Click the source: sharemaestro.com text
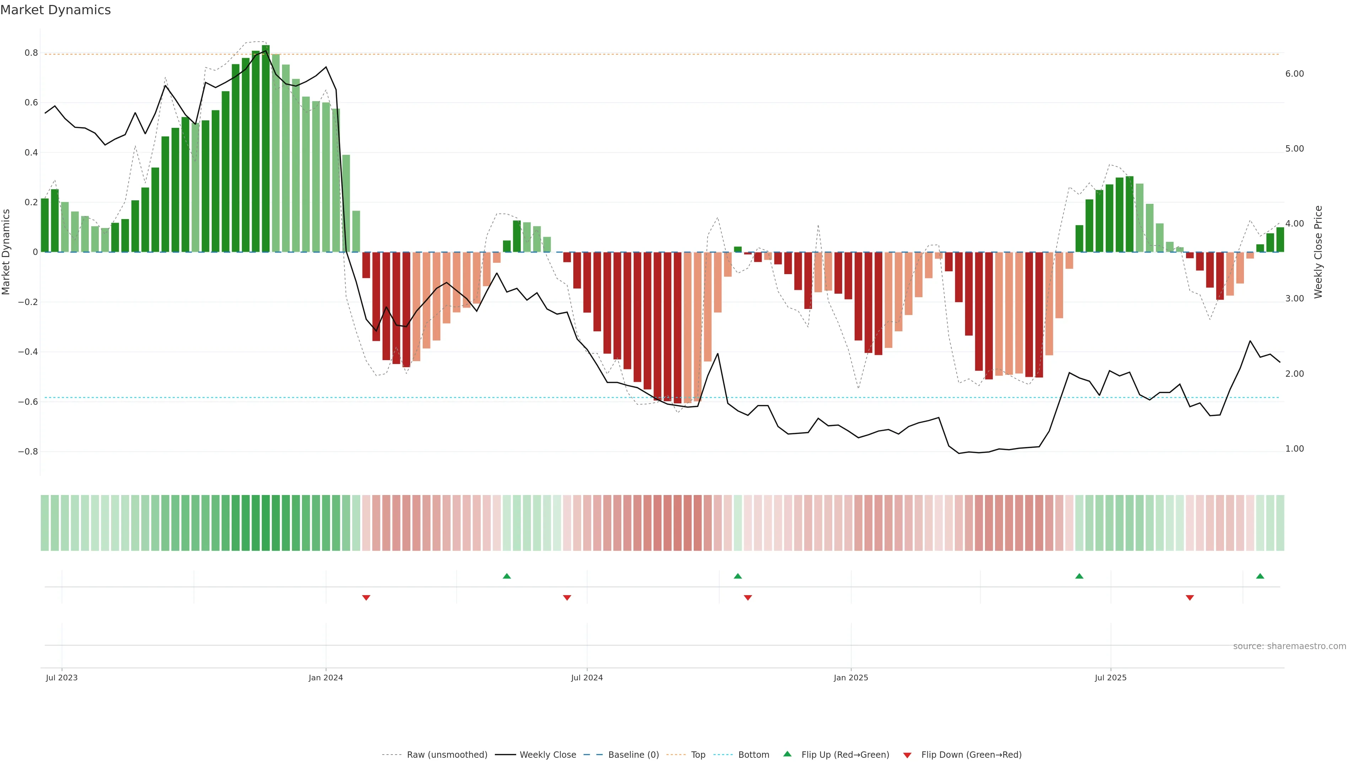 click(1289, 646)
